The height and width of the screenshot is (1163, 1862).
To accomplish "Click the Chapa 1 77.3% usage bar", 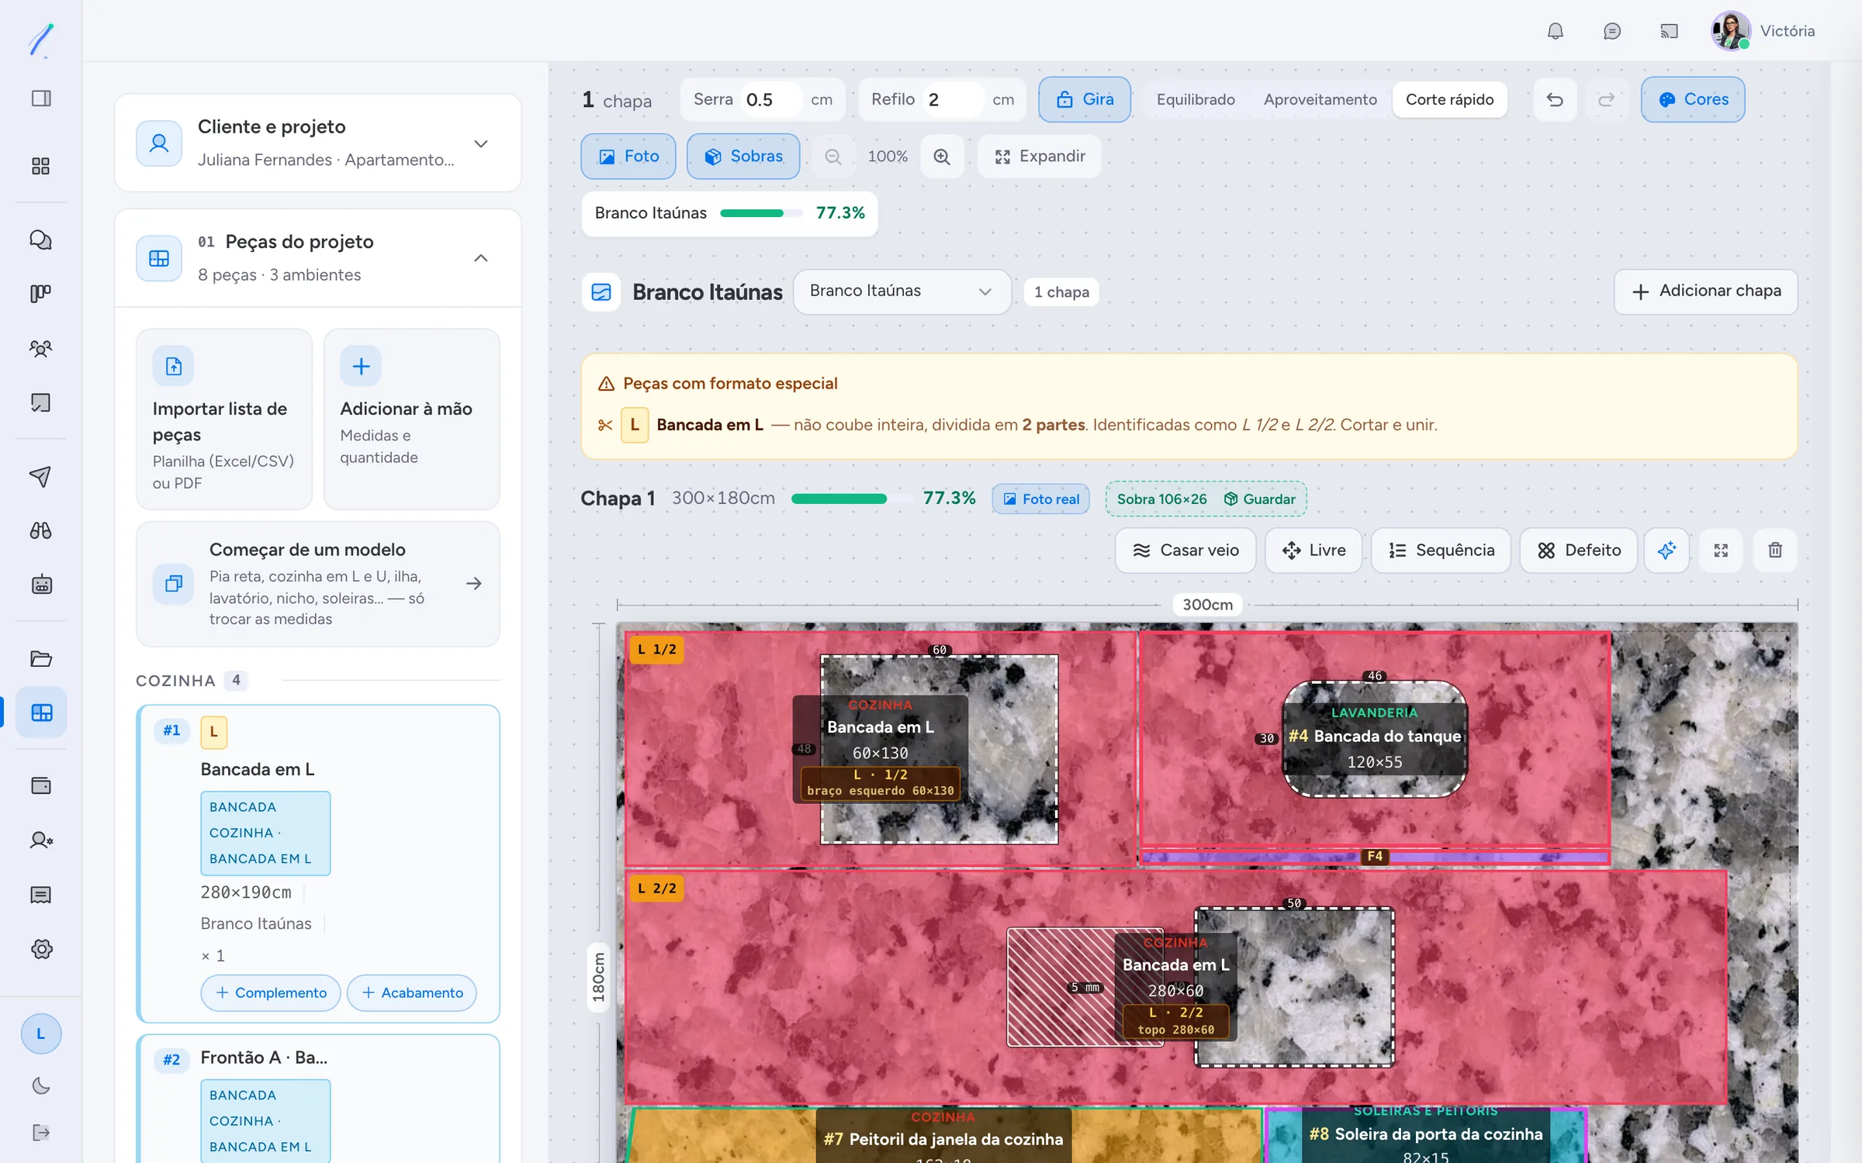I will 851,499.
